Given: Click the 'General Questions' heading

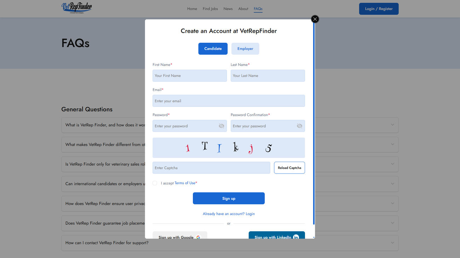Looking at the screenshot, I should [87, 109].
